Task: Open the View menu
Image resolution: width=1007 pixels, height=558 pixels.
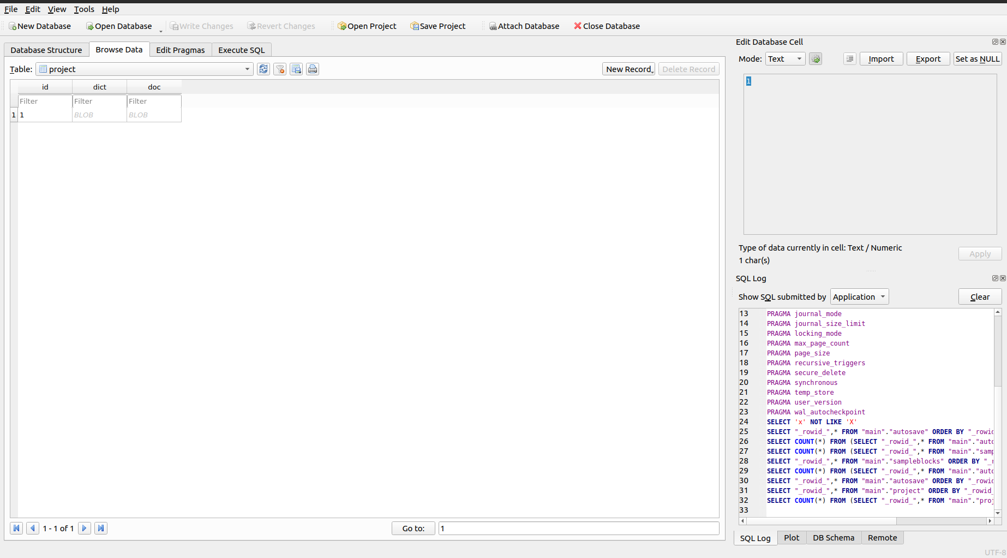Action: pos(57,9)
